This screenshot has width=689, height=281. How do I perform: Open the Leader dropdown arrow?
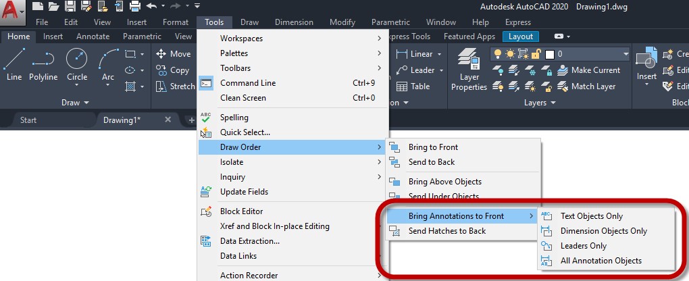[441, 70]
